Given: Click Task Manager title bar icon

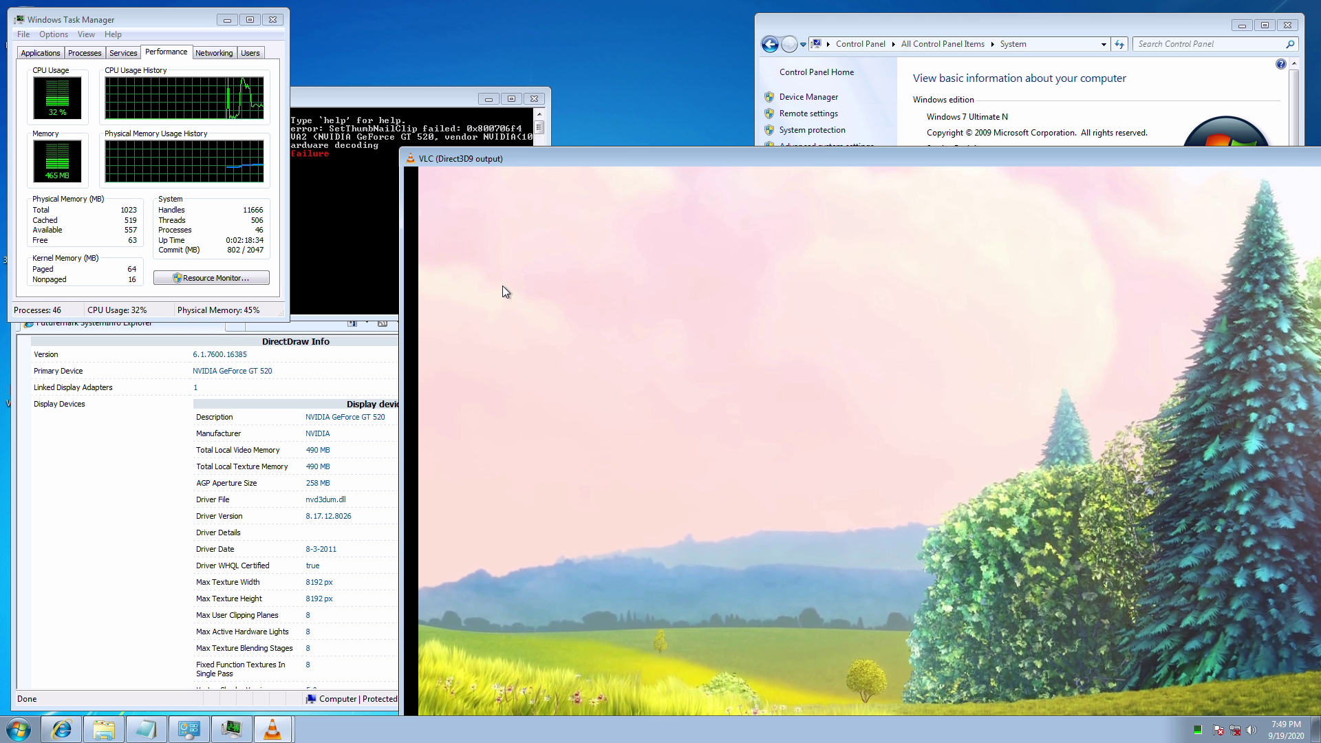Looking at the screenshot, I should 19,20.
